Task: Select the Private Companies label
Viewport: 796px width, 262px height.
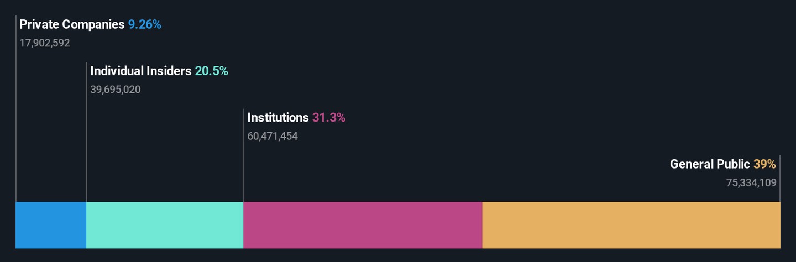Action: point(72,25)
